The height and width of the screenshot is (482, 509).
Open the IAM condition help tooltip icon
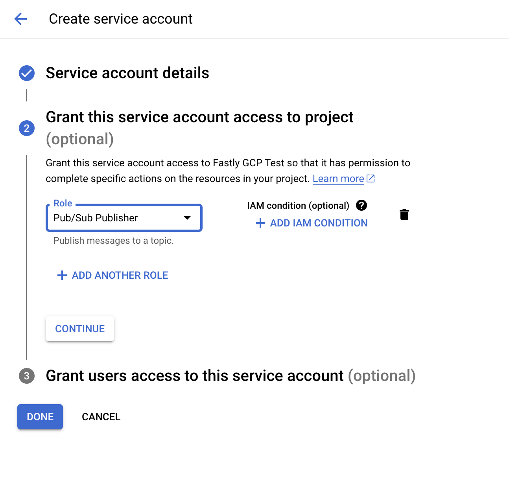361,205
